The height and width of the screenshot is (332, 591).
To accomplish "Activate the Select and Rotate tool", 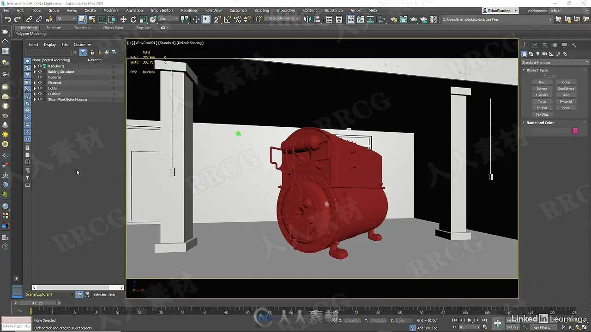I will click(133, 19).
